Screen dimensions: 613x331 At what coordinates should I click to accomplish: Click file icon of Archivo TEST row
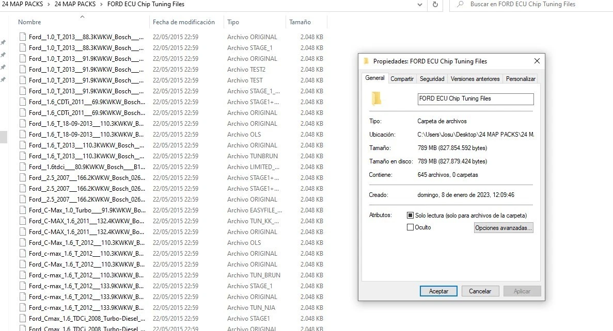23,80
